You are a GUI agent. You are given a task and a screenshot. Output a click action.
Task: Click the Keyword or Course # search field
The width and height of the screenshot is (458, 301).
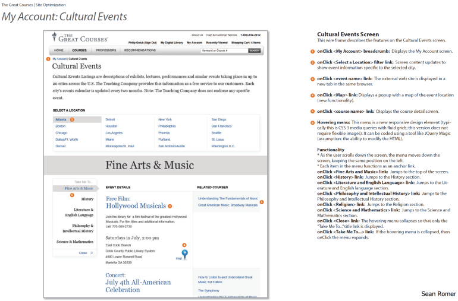point(223,51)
